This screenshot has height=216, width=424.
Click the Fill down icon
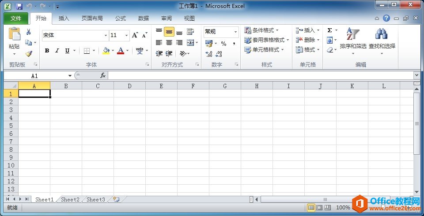[329, 40]
